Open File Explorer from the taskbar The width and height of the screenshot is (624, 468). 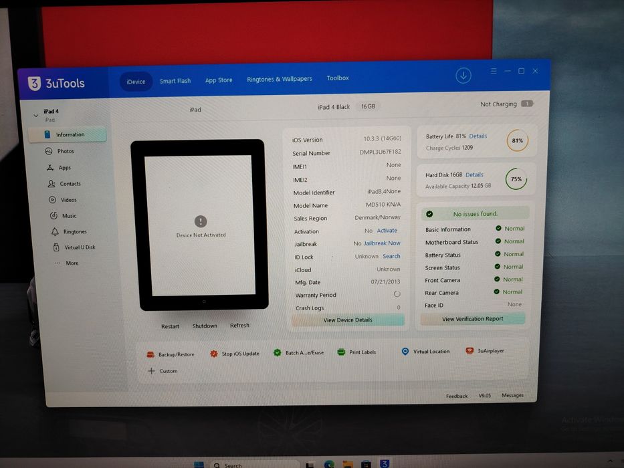(348, 464)
